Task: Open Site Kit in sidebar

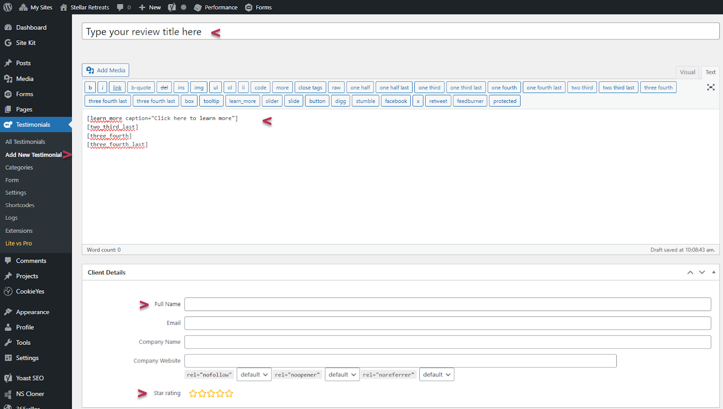Action: 36,43
